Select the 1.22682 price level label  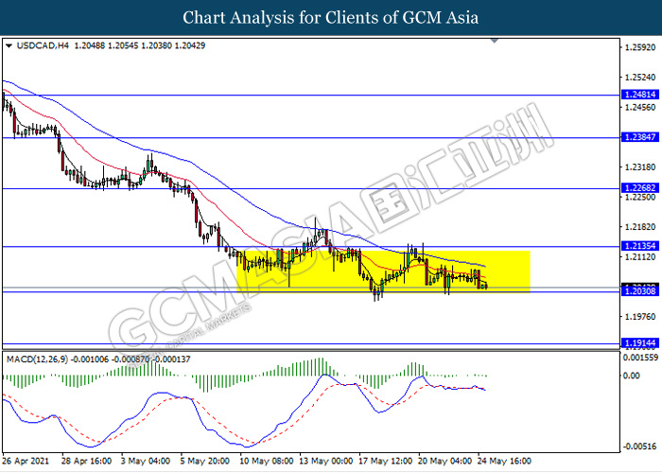640,188
